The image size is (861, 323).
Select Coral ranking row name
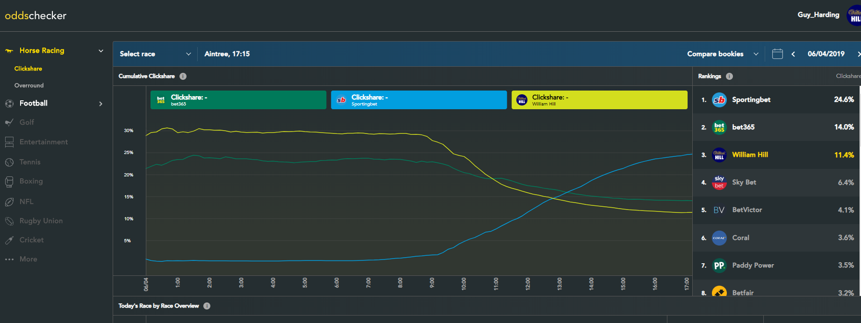[x=741, y=238]
